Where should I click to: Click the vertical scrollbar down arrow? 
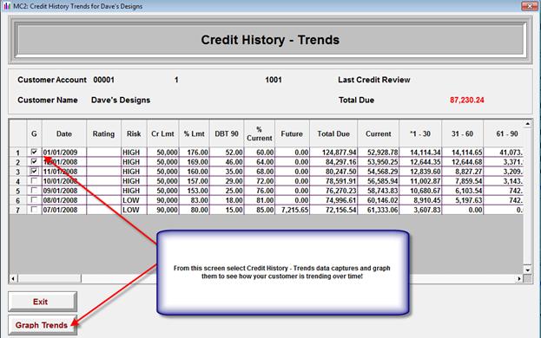528,270
